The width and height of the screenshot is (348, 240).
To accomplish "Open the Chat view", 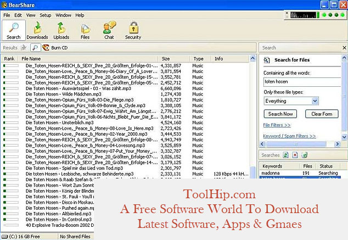I will coord(109,30).
